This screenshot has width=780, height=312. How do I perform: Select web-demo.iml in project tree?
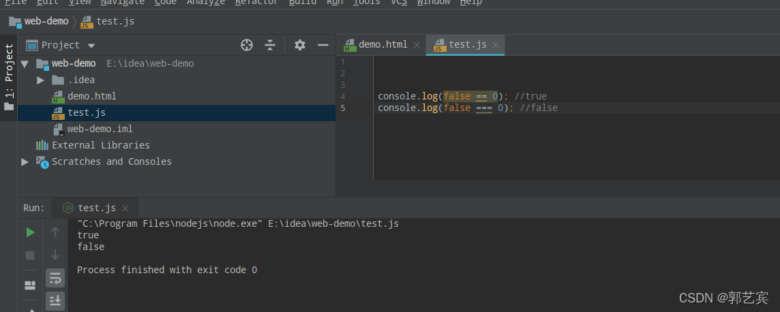100,129
